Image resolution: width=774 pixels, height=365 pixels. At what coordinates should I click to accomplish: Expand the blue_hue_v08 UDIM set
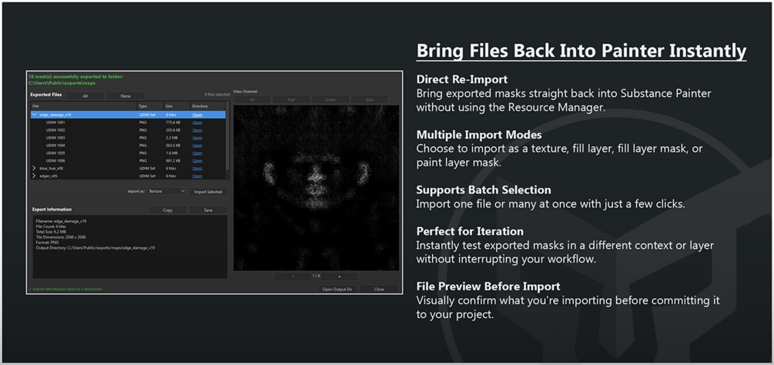[34, 168]
